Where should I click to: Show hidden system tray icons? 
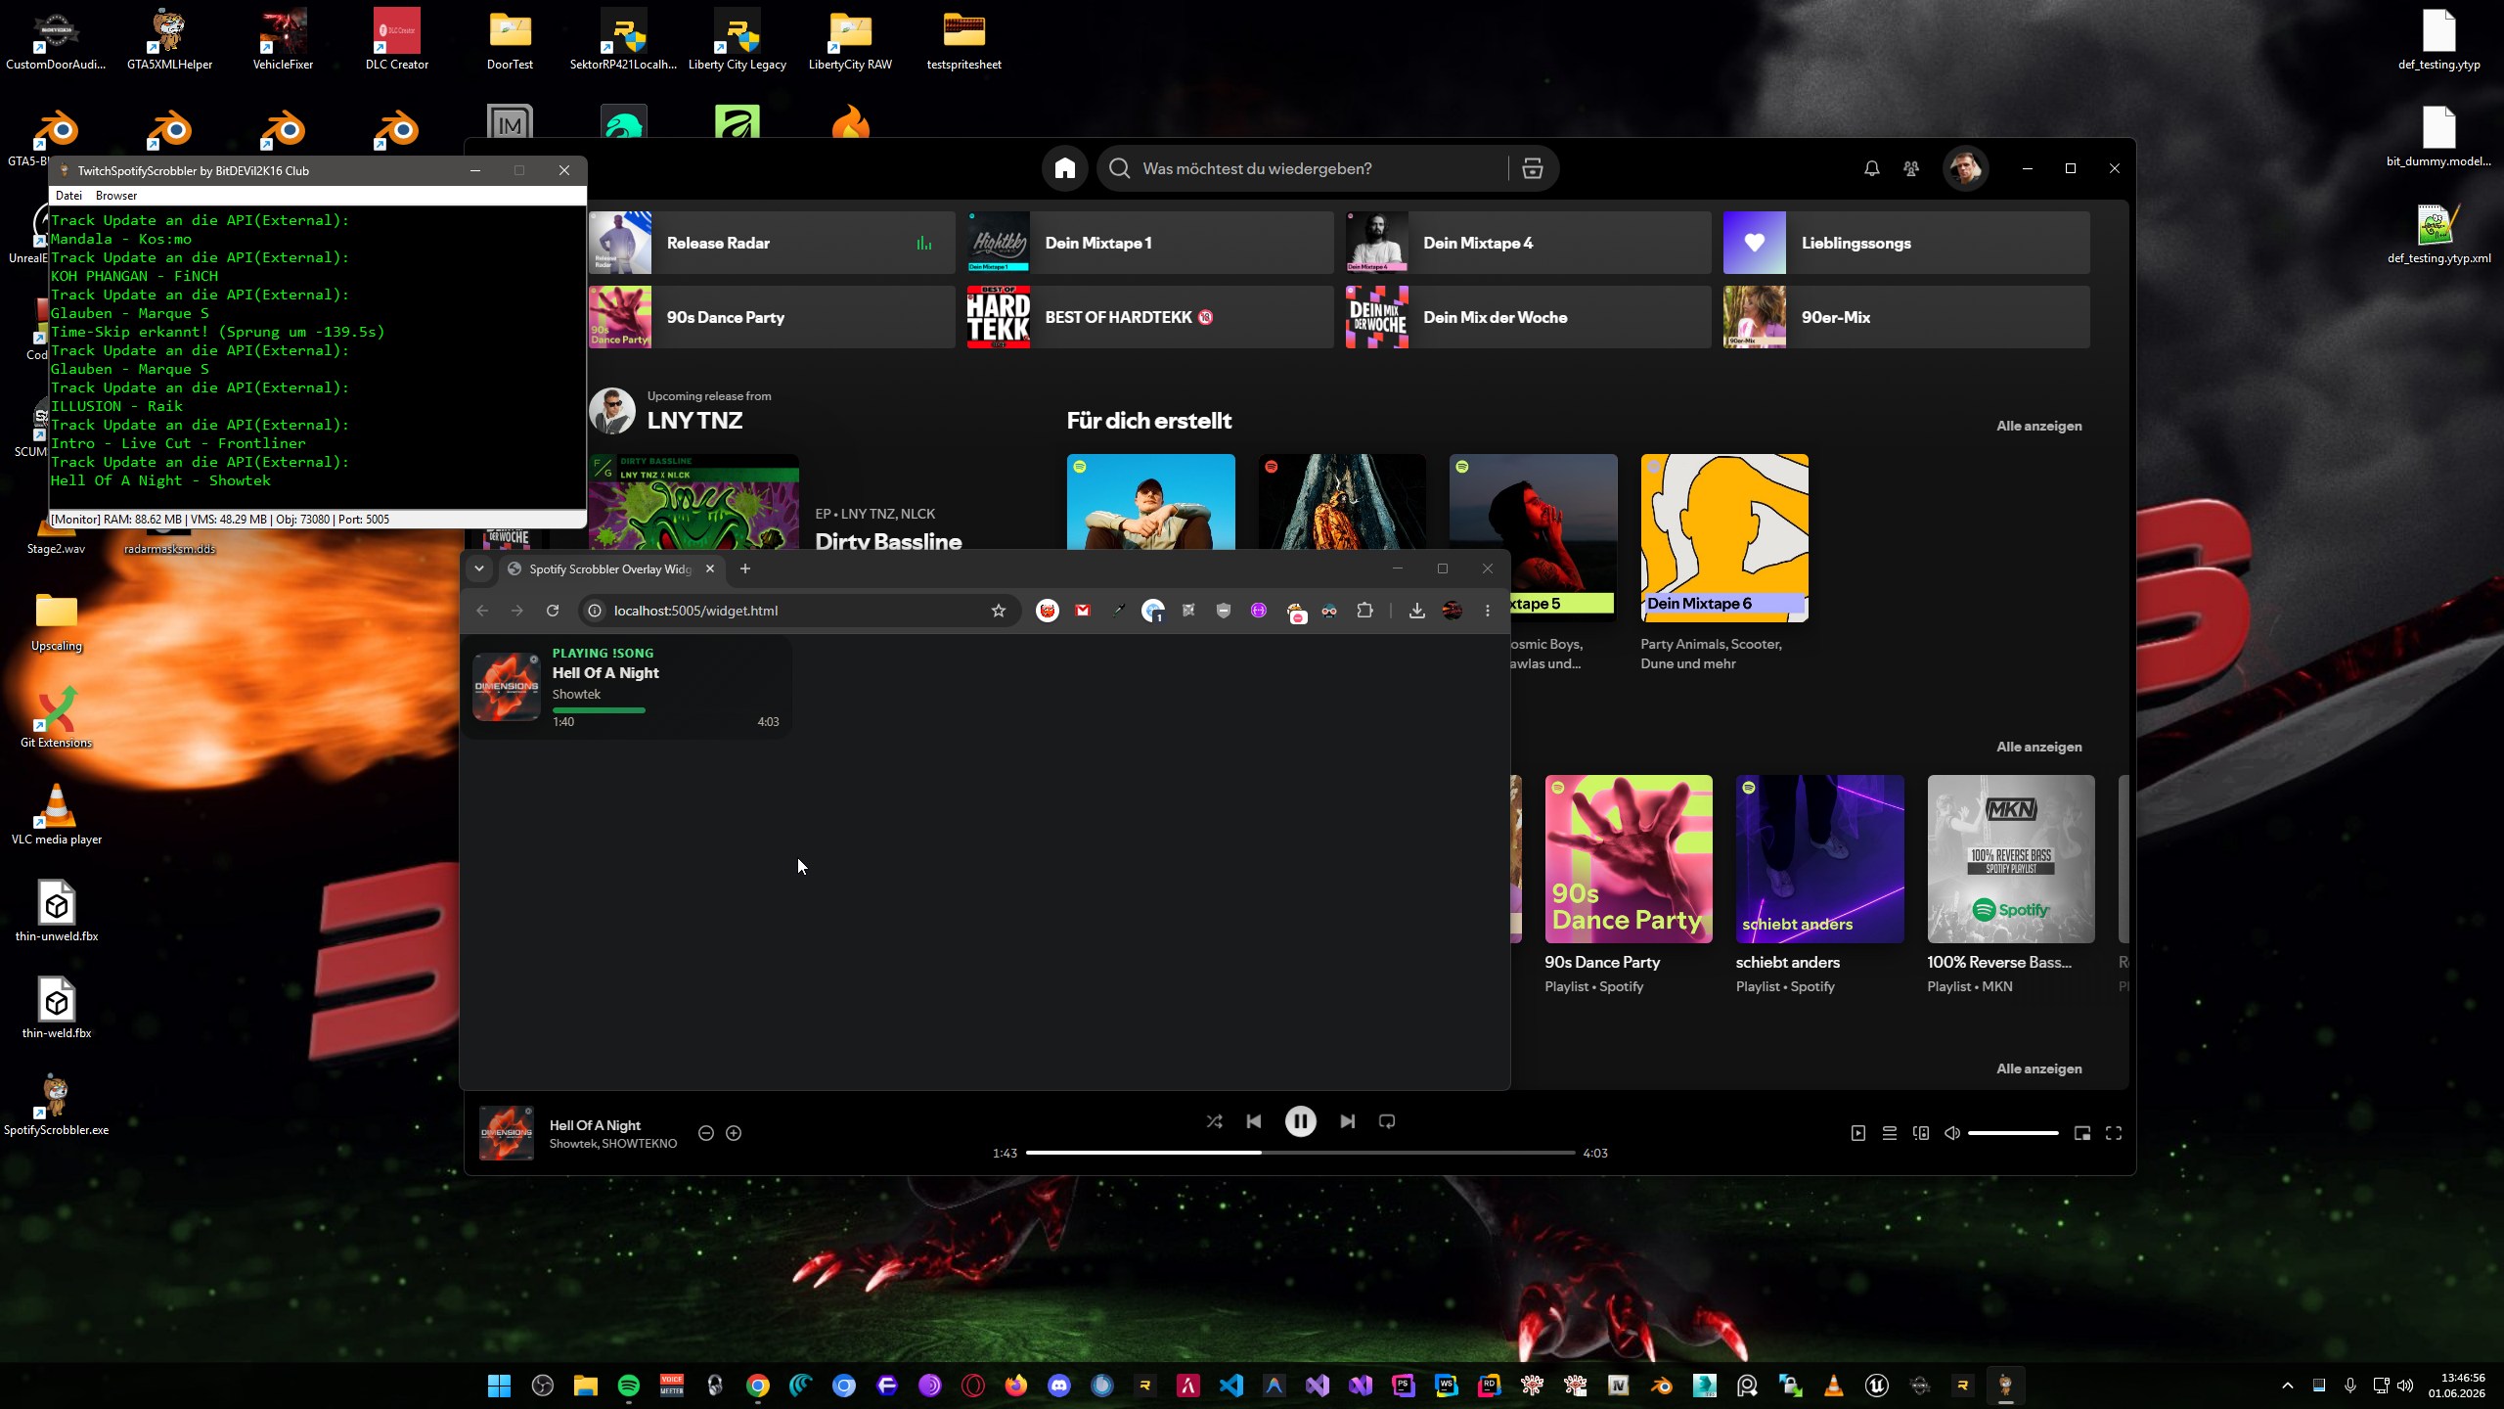click(x=2287, y=1386)
